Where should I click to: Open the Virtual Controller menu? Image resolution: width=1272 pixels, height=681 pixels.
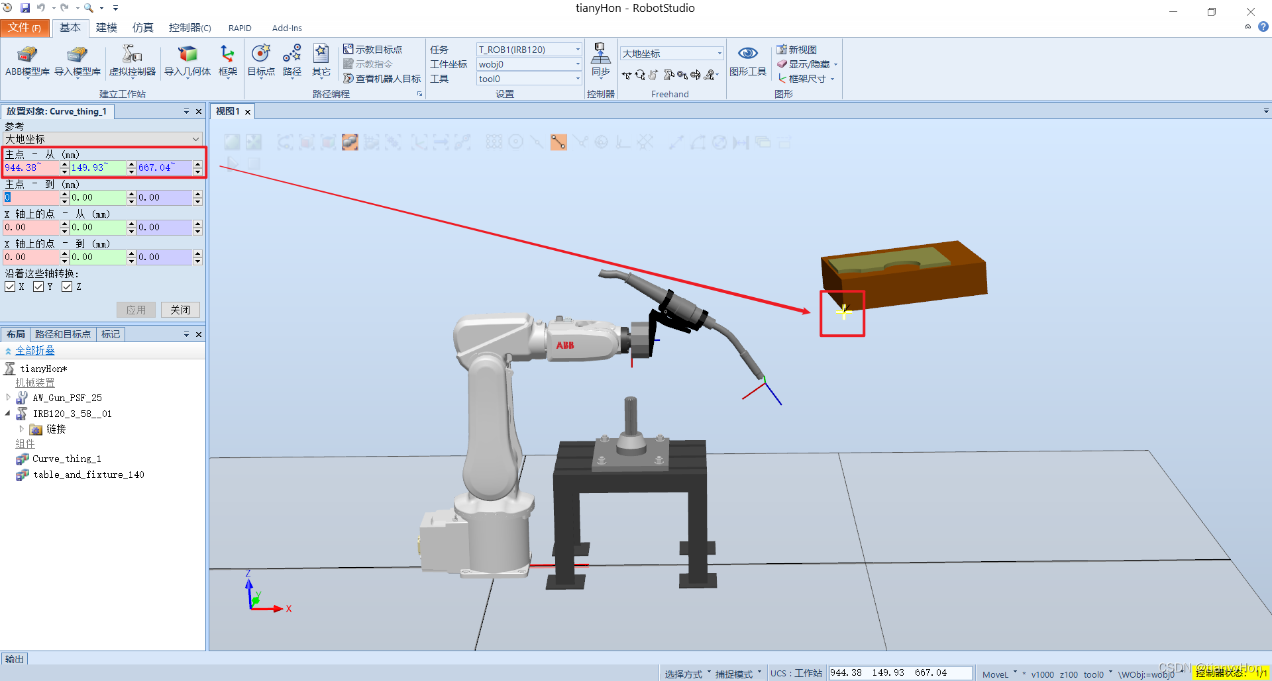[132, 62]
